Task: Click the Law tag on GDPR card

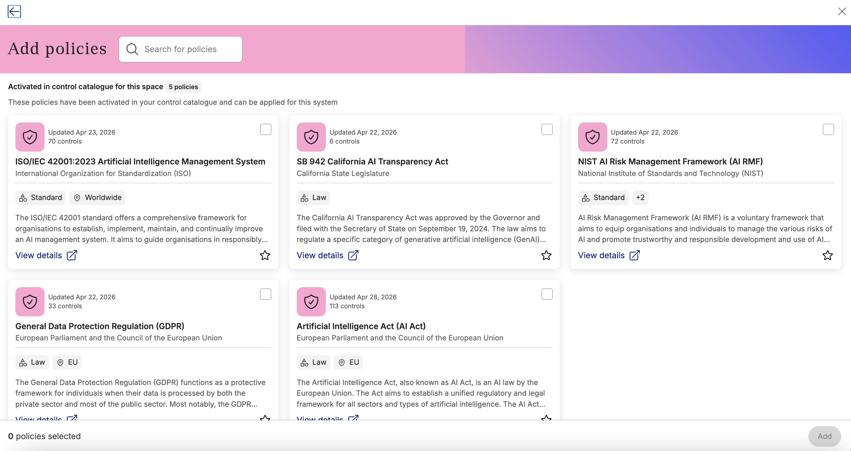Action: point(32,362)
